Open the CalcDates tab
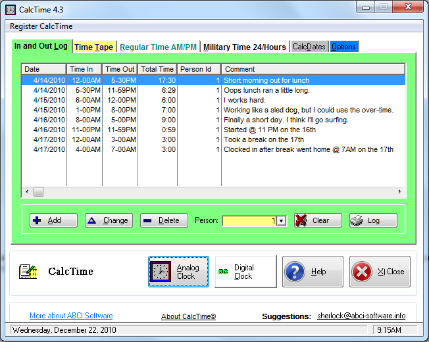The height and width of the screenshot is (342, 429). [x=309, y=47]
